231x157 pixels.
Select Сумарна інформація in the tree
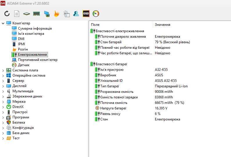point(35,28)
